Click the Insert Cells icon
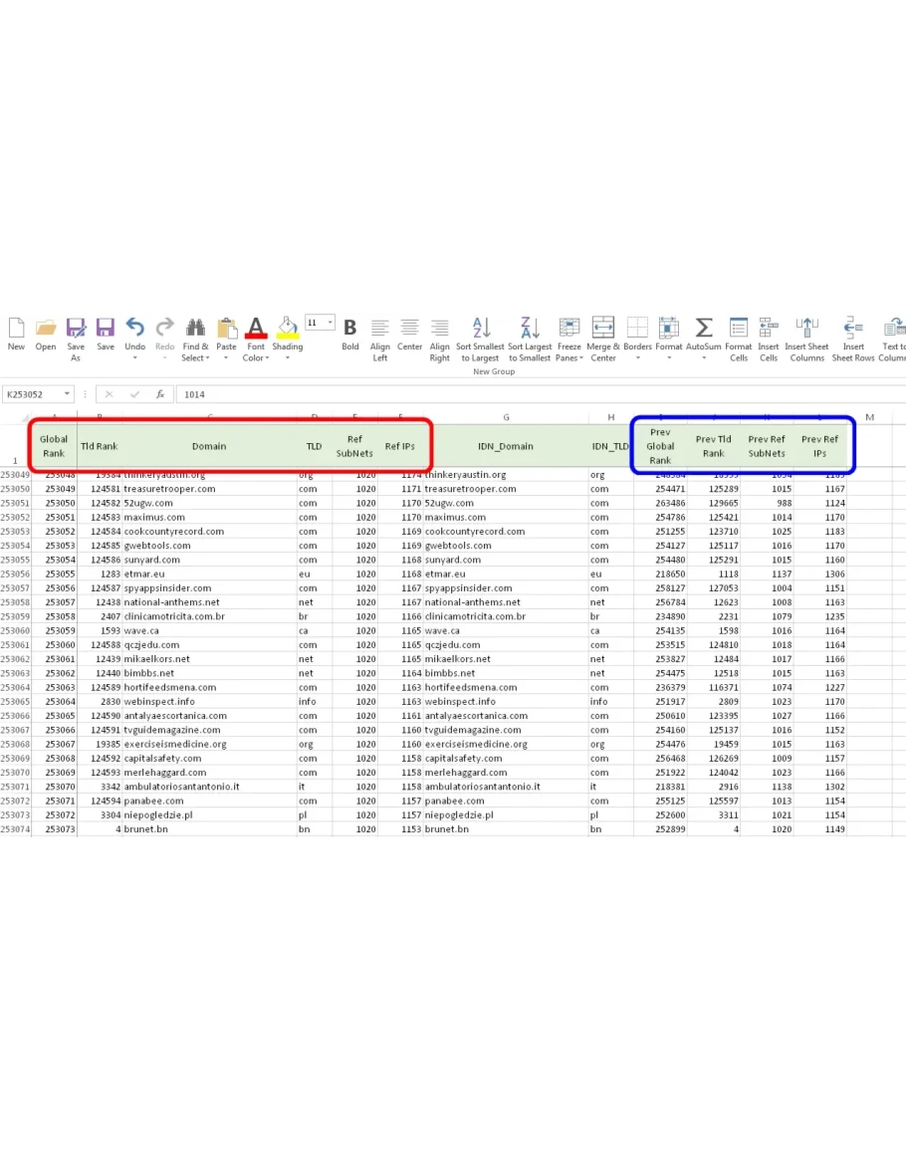The image size is (906, 1150). (769, 328)
